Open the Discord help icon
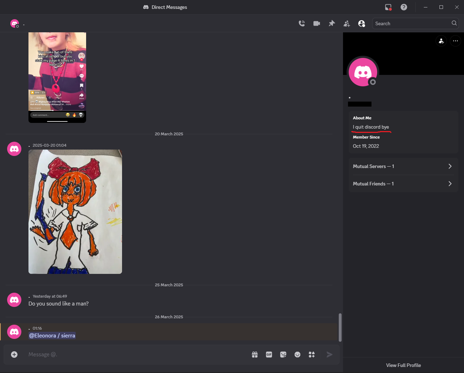The width and height of the screenshot is (464, 373). pyautogui.click(x=404, y=7)
